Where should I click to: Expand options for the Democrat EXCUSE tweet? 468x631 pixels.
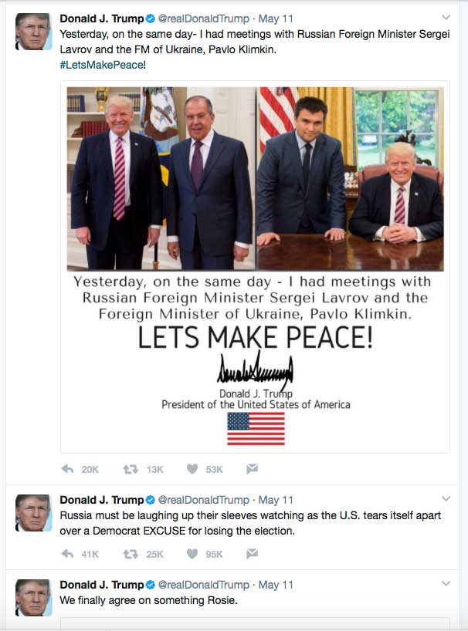coord(446,498)
